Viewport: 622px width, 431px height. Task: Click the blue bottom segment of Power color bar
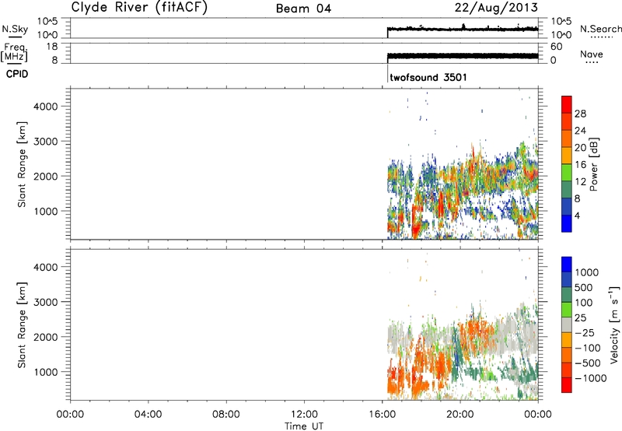(567, 223)
